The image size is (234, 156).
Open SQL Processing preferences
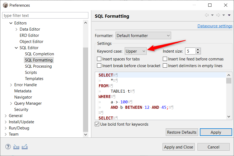[38, 66]
